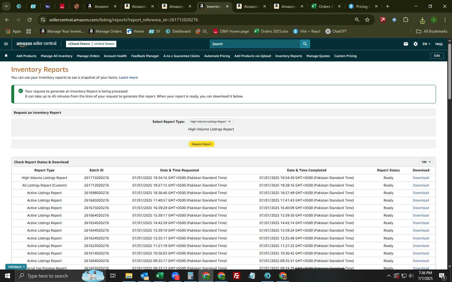The image size is (452, 282).
Task: Open the Seller Central hamburger menu
Action: point(6,44)
